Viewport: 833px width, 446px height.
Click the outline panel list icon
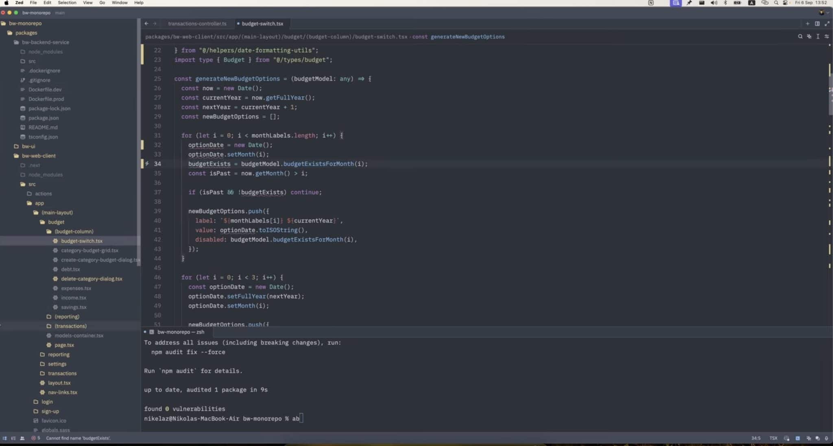click(13, 438)
